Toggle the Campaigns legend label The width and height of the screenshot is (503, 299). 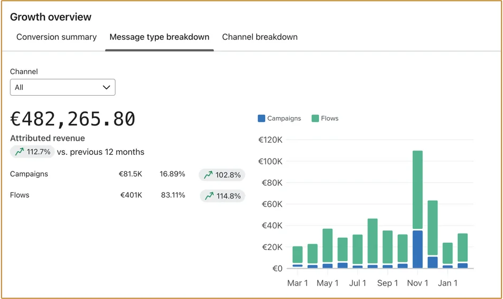tap(284, 119)
